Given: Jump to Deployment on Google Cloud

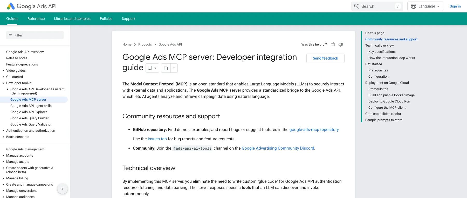Looking at the screenshot, I should [387, 83].
